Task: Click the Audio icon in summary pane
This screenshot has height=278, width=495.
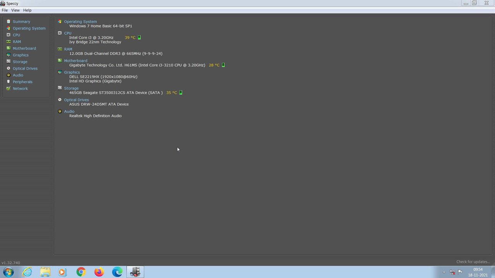Action: click(x=60, y=111)
